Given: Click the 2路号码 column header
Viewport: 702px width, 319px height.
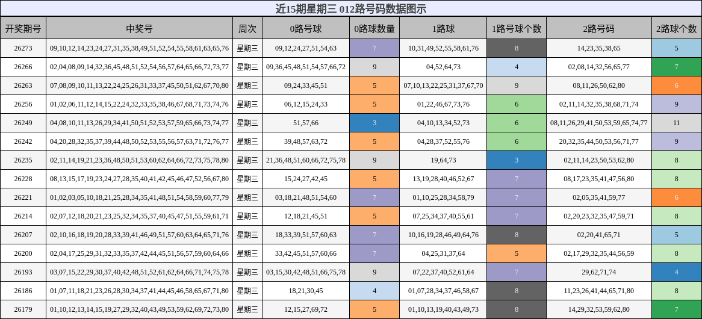Looking at the screenshot, I should pos(599,29).
